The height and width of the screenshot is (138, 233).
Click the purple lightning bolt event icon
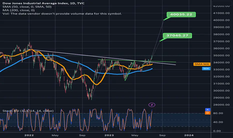[152, 105]
